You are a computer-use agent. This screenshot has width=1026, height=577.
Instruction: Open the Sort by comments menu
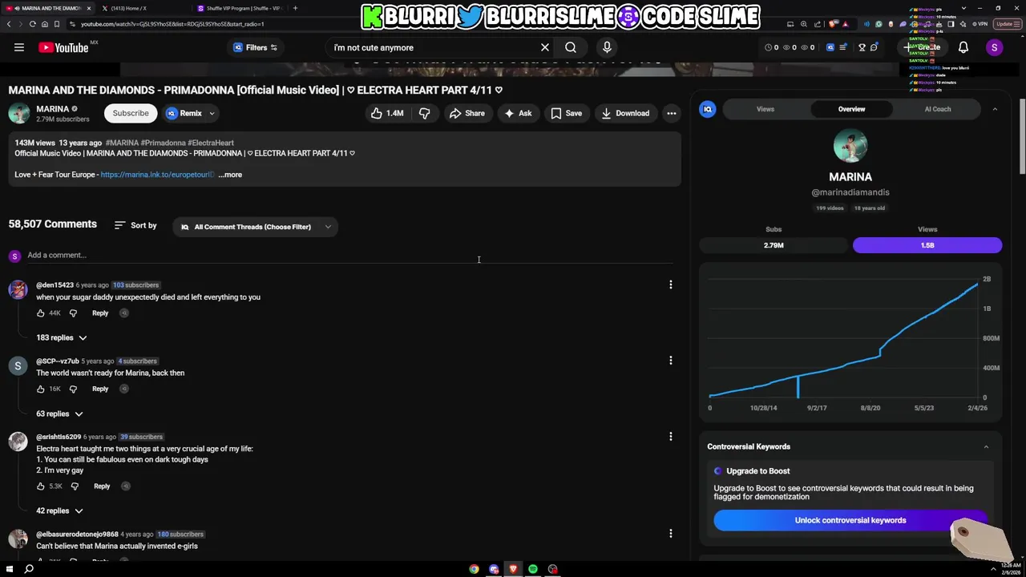(135, 225)
